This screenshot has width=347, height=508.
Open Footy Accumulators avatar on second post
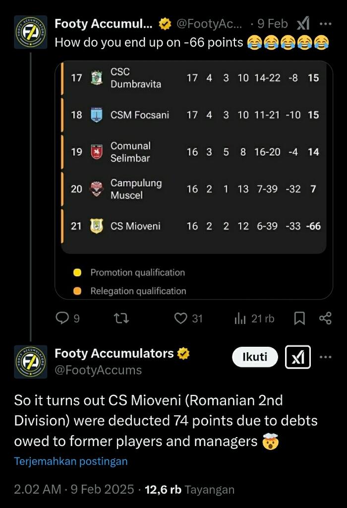click(x=31, y=362)
